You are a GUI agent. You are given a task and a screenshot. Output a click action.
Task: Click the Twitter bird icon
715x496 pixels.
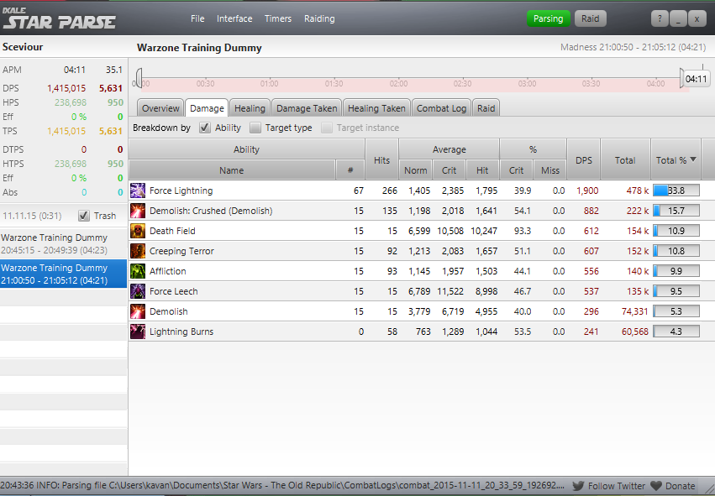tap(578, 486)
